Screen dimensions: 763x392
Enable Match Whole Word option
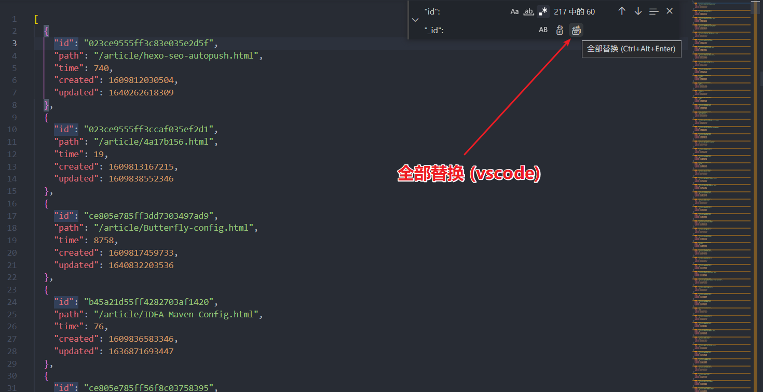click(x=528, y=11)
